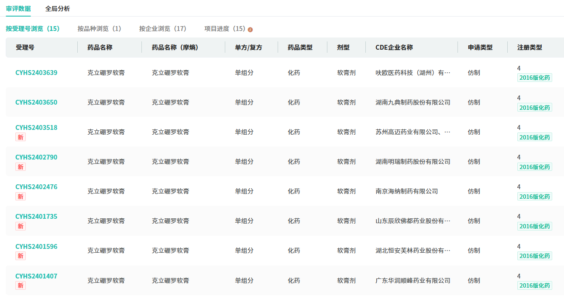The image size is (564, 302).
Task: Click 克立硼罗软膏 摩熵 name in CYHS2403650 row
Action: tap(170, 102)
